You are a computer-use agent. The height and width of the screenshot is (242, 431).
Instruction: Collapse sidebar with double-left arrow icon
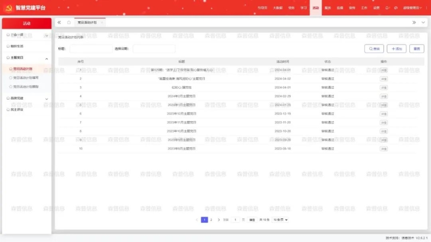(59, 22)
